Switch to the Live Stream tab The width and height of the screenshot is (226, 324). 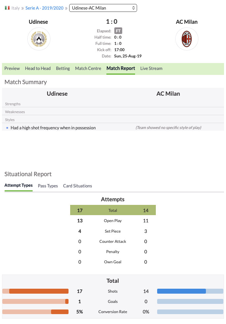coord(151,68)
